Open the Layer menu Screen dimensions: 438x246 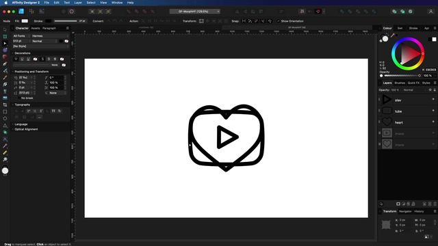[78, 3]
